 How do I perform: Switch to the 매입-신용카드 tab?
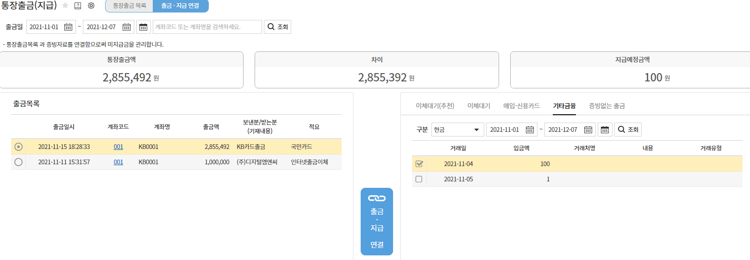tap(521, 106)
